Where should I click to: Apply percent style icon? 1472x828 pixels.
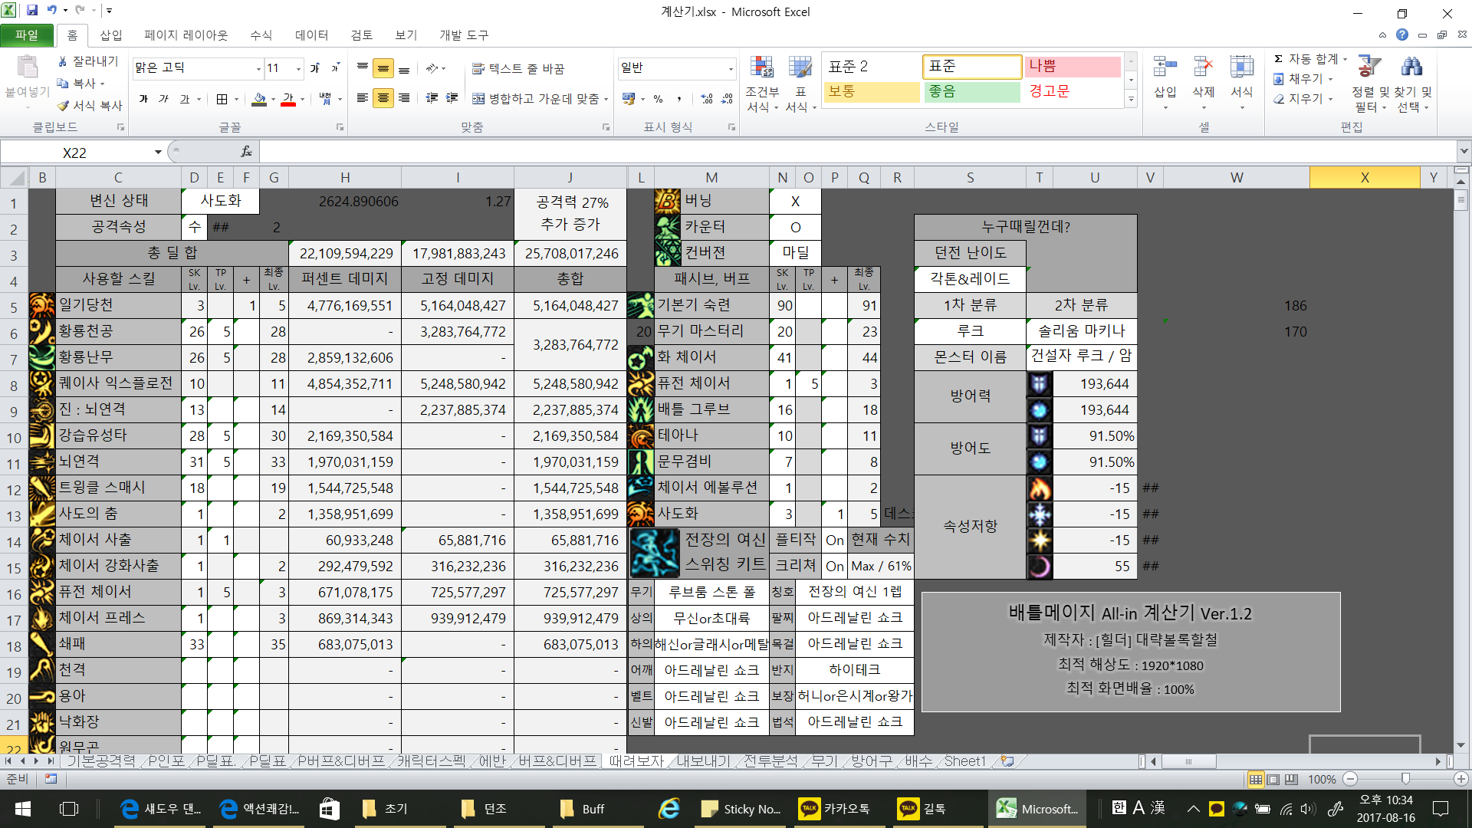(x=658, y=98)
